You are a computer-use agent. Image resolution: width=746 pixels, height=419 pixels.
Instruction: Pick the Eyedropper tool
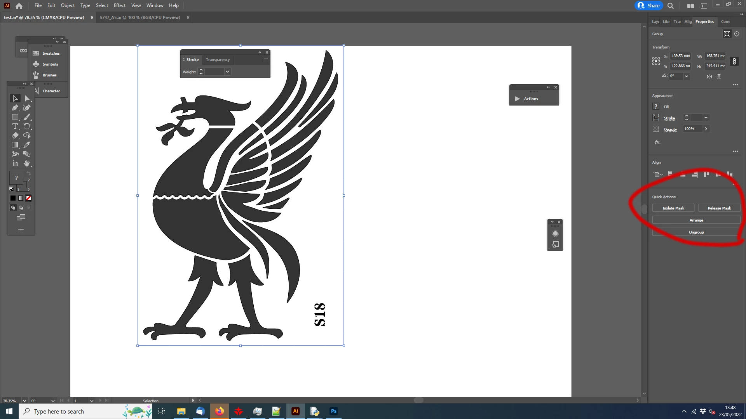pyautogui.click(x=27, y=145)
